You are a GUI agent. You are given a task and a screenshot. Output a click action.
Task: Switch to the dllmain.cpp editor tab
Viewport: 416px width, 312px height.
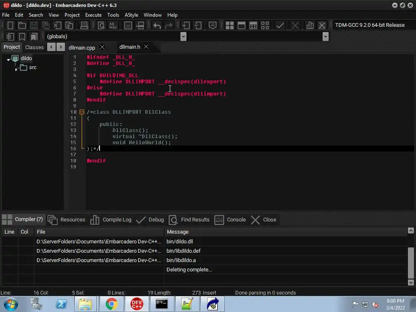point(82,48)
